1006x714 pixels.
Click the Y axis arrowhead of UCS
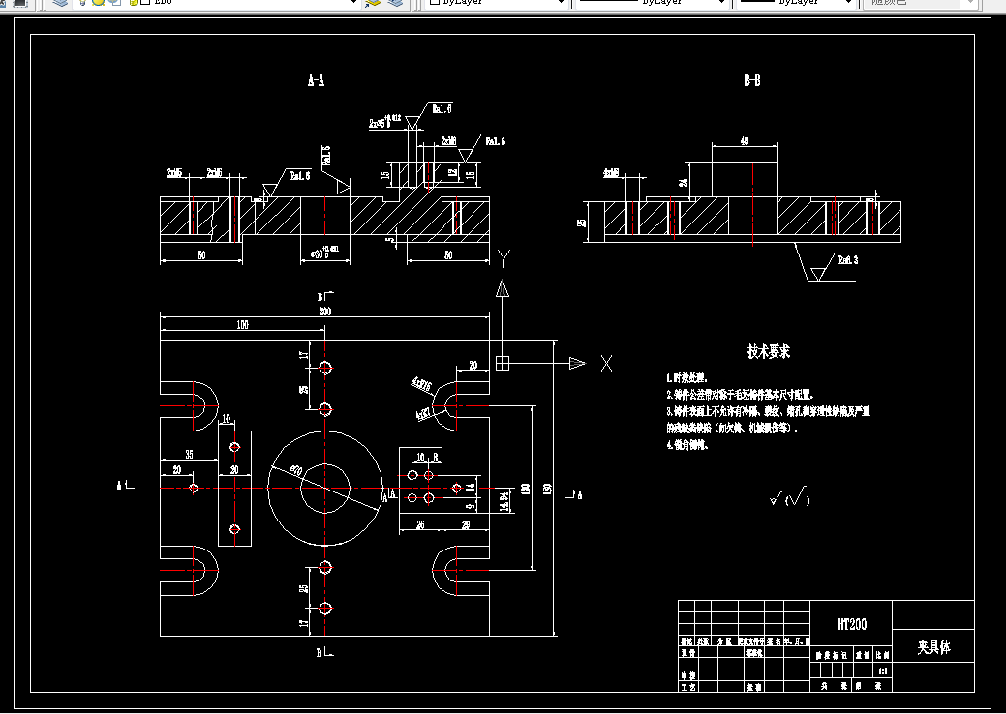503,288
